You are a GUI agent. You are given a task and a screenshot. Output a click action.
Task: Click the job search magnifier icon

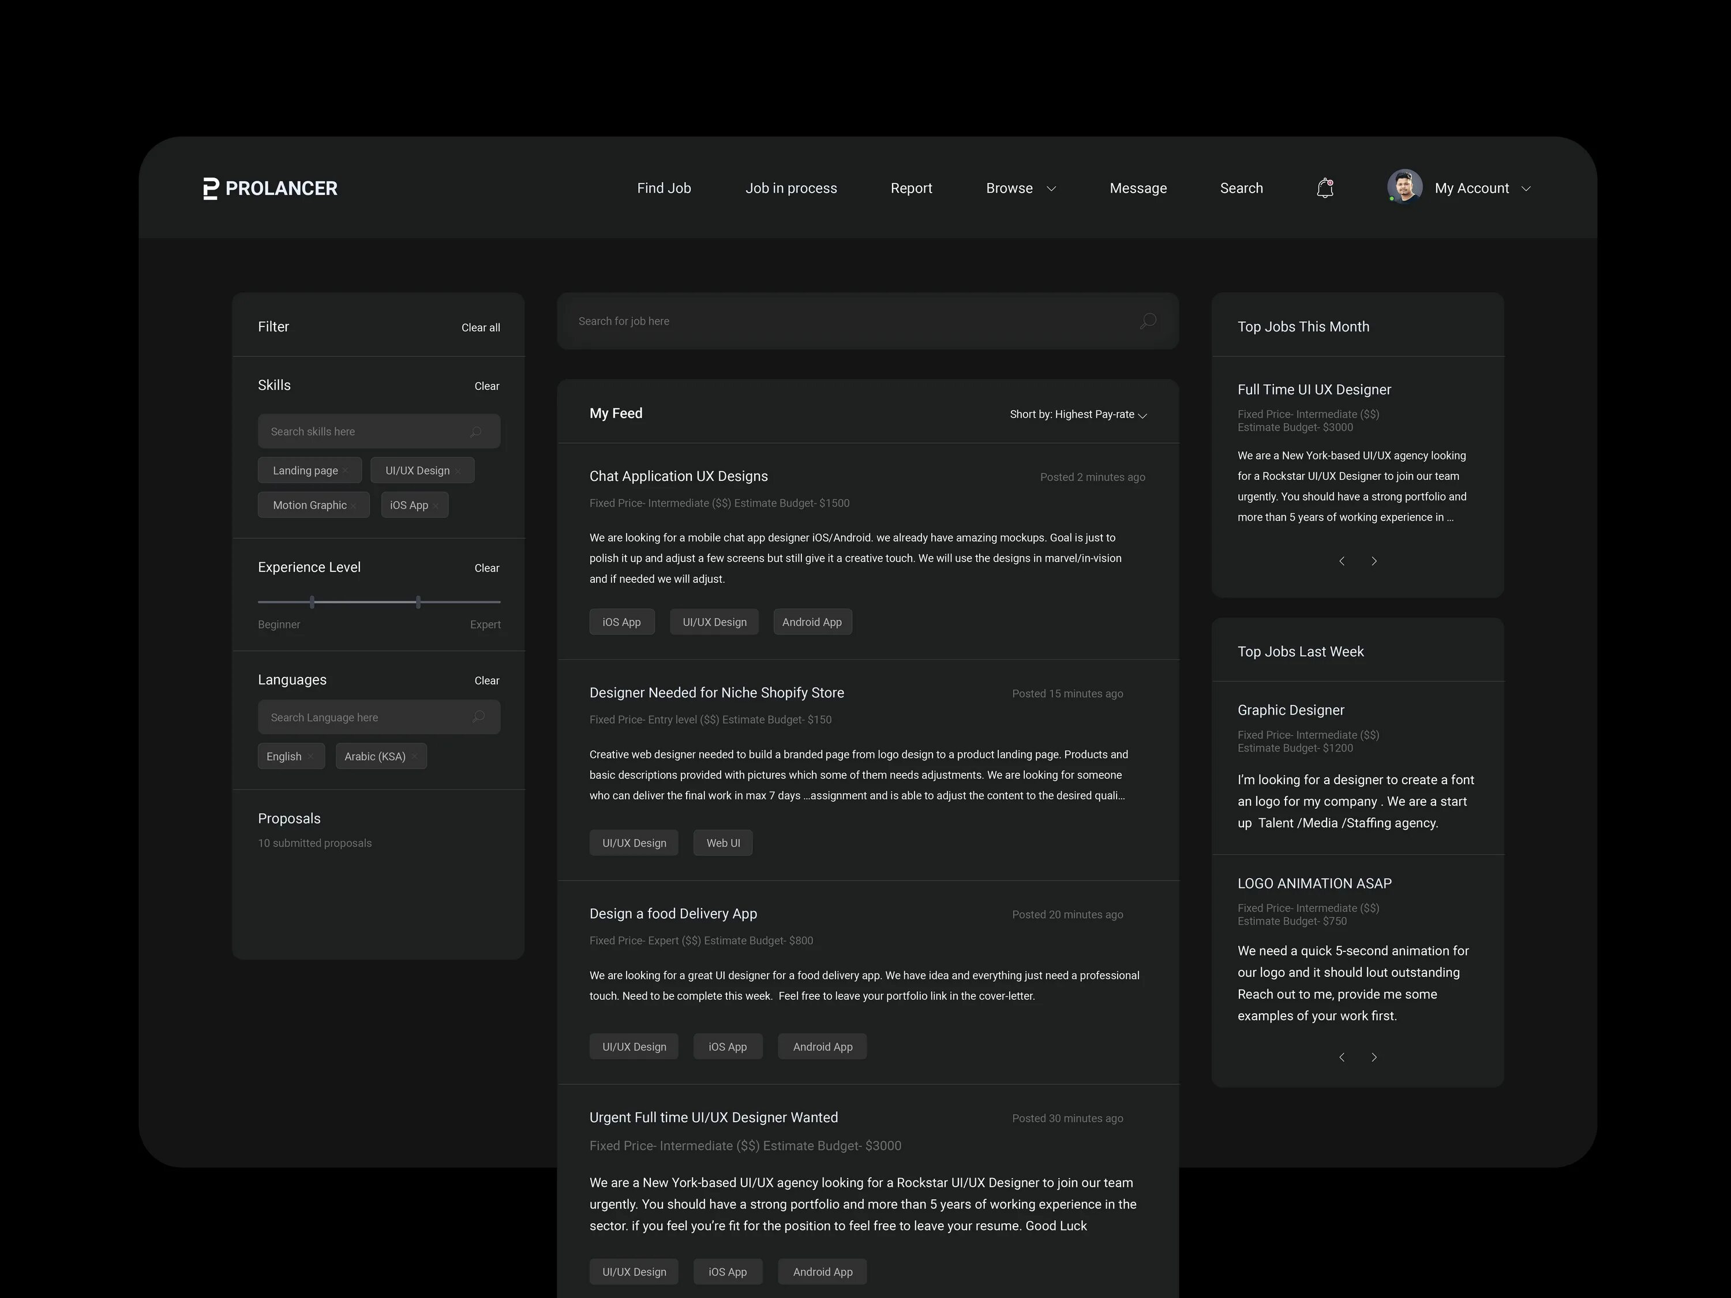click(1147, 321)
